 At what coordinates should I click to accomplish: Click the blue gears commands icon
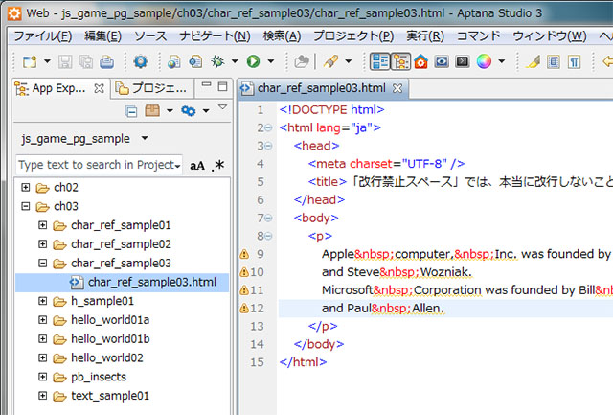[189, 111]
